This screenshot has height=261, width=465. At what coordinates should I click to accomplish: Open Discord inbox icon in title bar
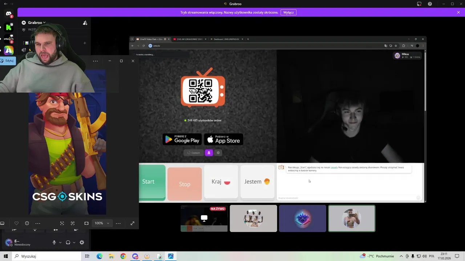click(x=419, y=4)
